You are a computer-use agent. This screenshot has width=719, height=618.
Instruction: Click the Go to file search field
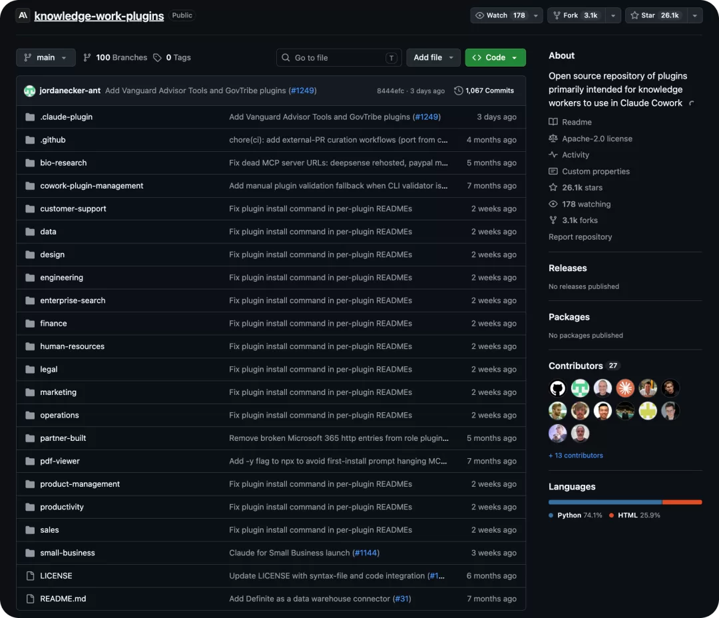click(x=339, y=58)
